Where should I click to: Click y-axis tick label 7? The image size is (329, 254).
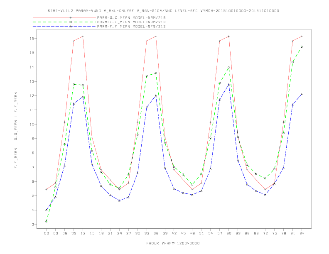[33, 167]
